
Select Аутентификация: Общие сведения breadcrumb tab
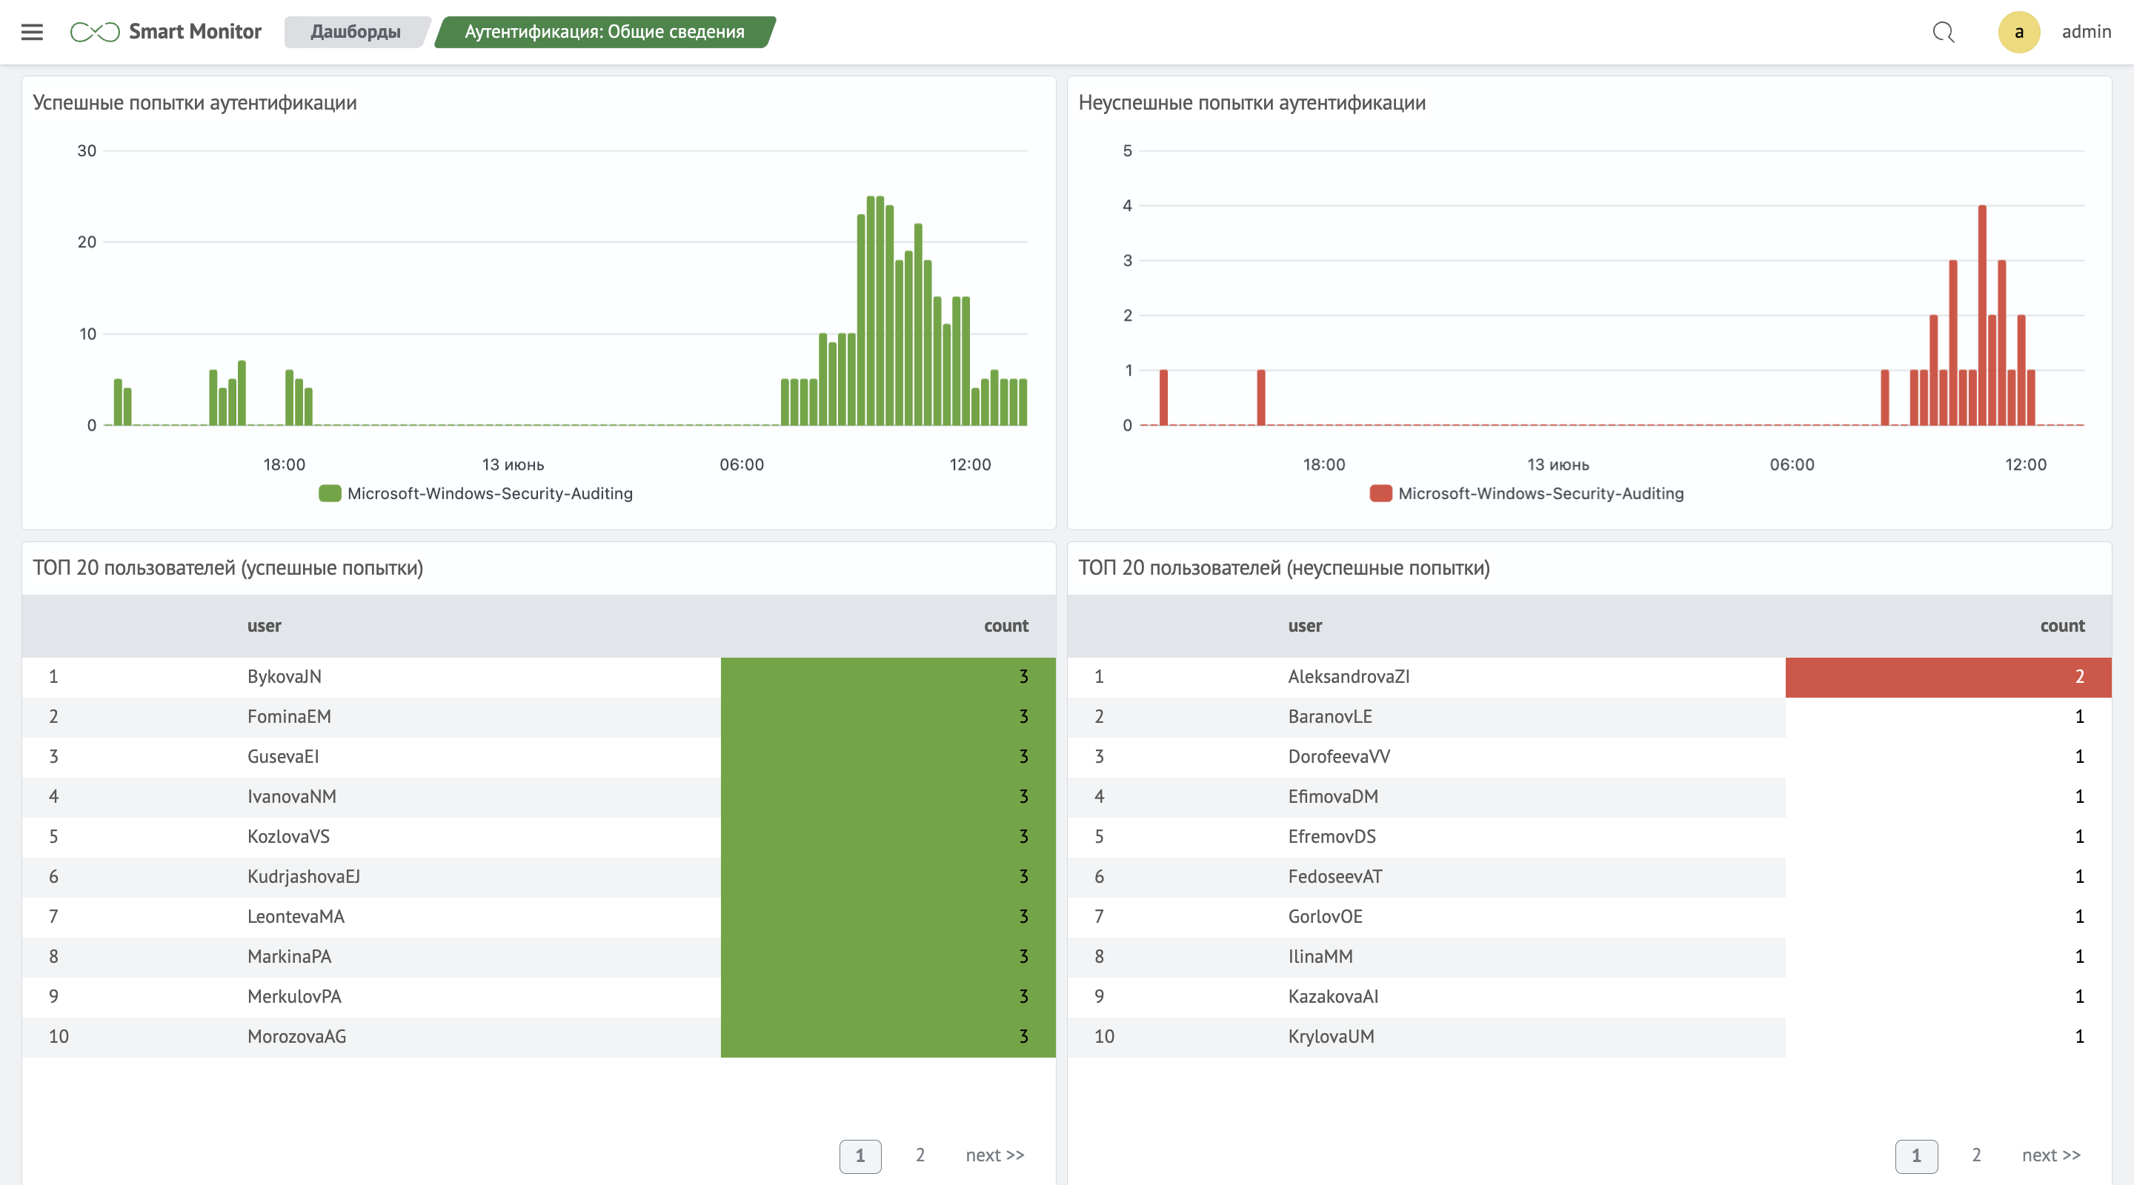pos(604,31)
